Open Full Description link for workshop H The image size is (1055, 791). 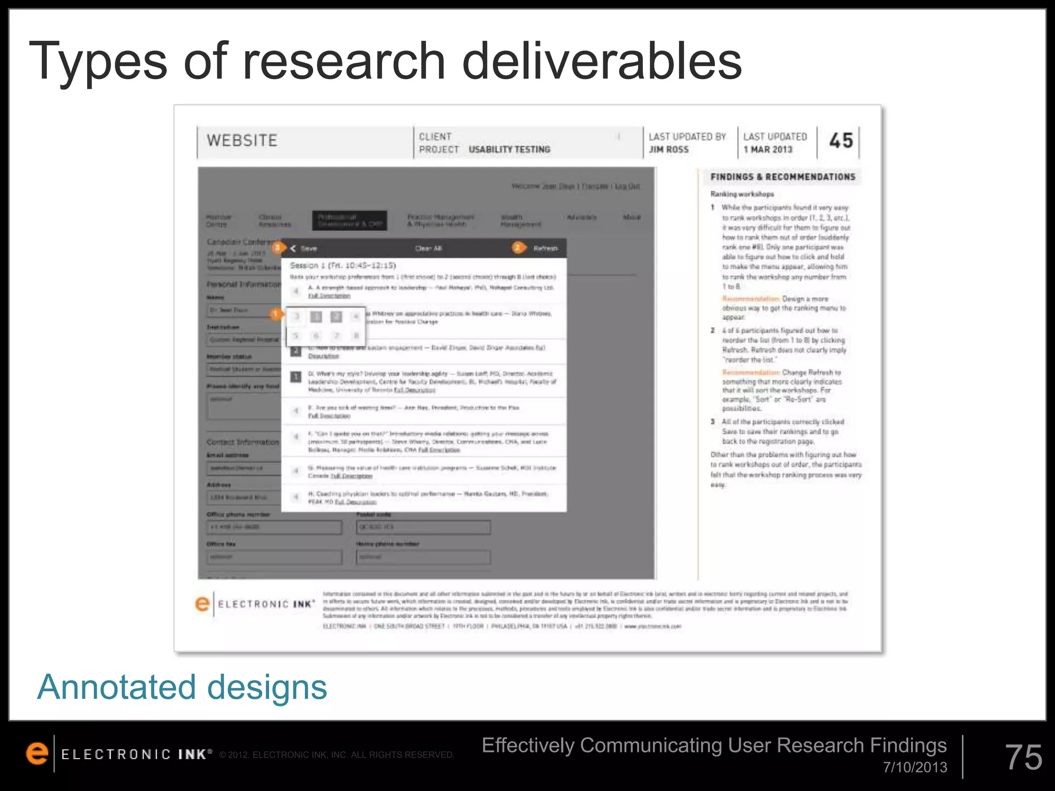pos(355,502)
